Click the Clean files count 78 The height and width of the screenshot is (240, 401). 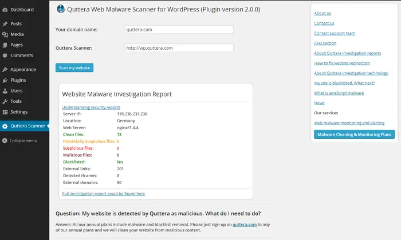(119, 134)
